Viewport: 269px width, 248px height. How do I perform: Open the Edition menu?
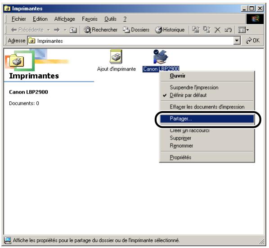(x=40, y=19)
